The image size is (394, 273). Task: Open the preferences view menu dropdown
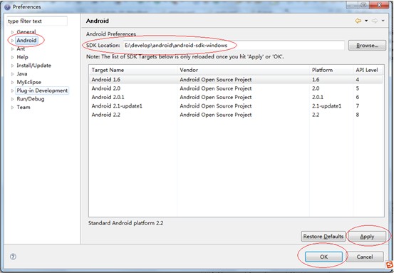pyautogui.click(x=383, y=21)
